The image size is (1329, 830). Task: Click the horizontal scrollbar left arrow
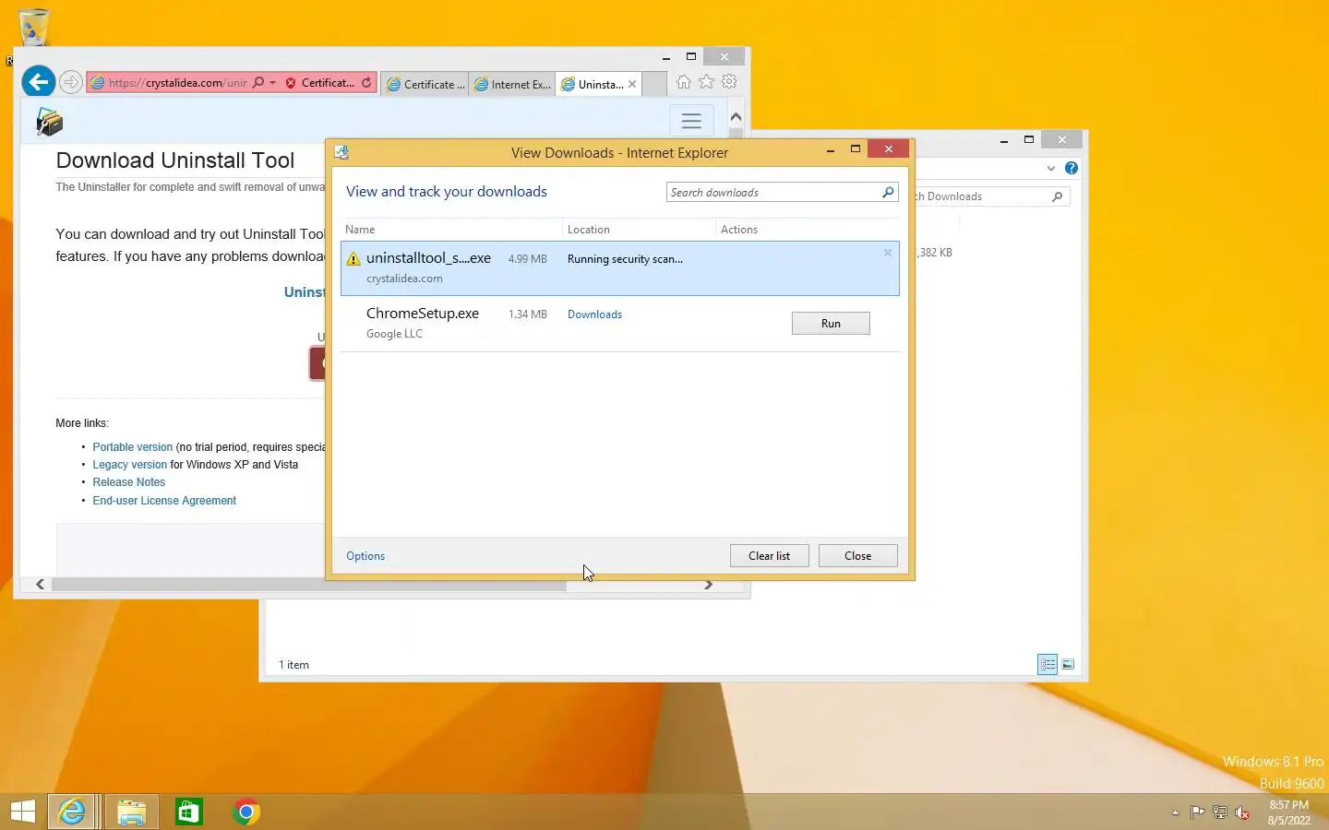pos(40,585)
